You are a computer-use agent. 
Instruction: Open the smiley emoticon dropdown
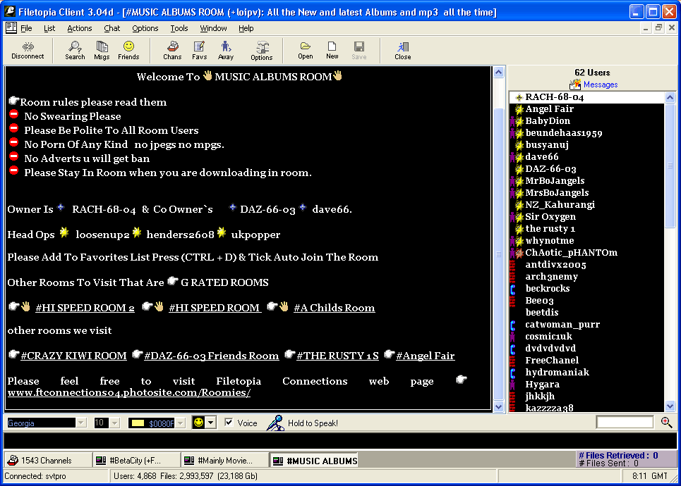click(x=211, y=423)
